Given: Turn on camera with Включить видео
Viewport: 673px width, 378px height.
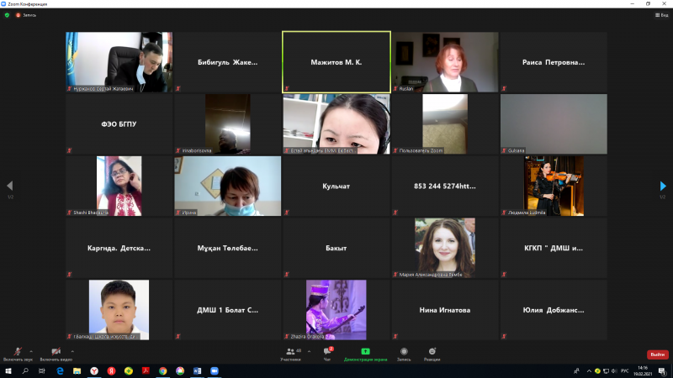Looking at the screenshot, I should [x=56, y=351].
